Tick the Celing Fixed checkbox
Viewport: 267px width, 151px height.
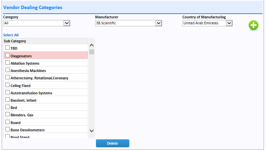click(7, 85)
